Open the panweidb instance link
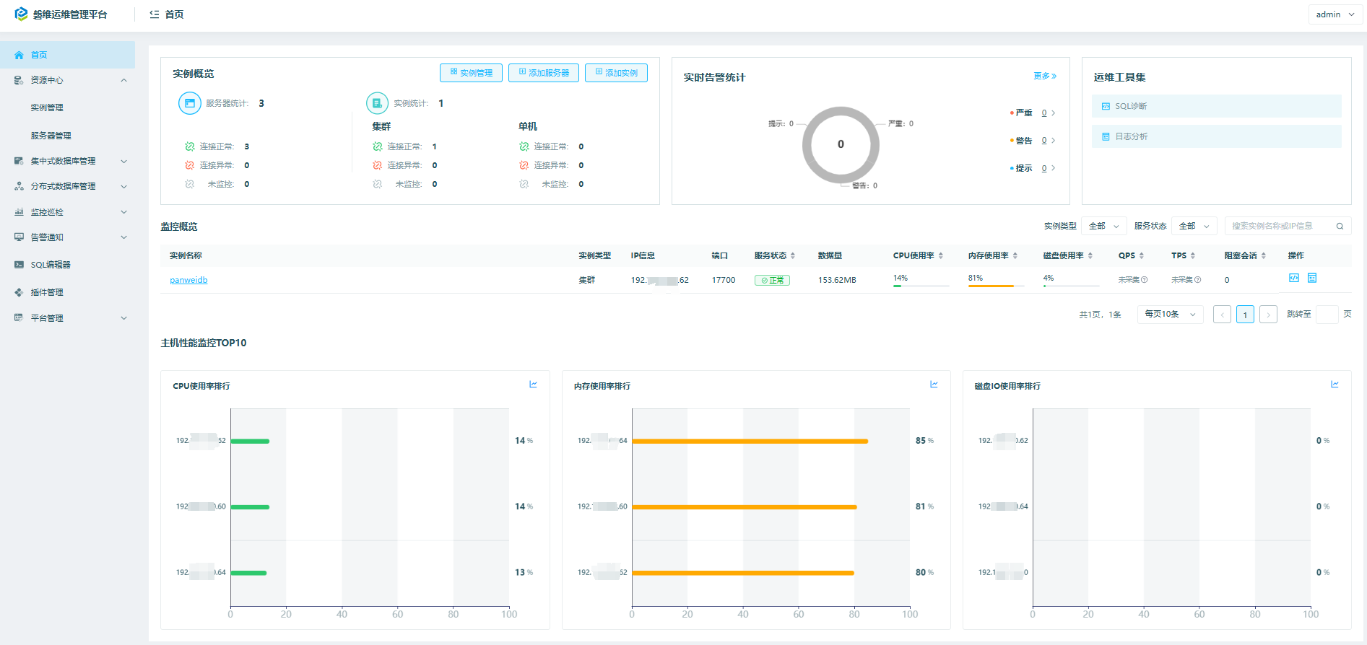1367x645 pixels. 188,280
